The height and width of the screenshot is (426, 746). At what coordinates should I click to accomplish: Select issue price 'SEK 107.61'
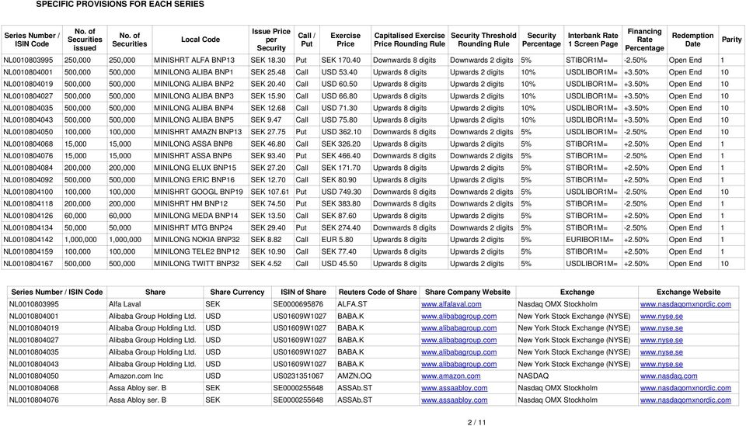[270, 192]
